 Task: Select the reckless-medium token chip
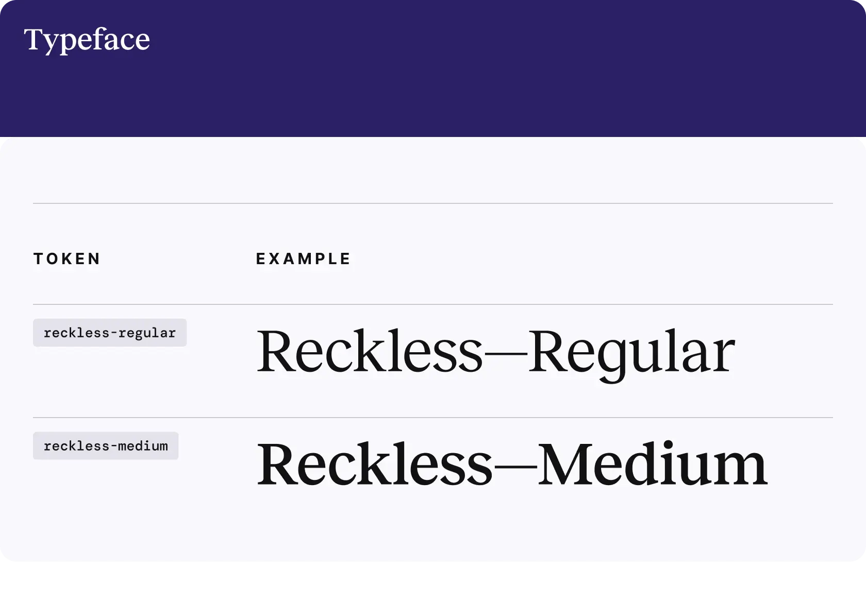tap(106, 446)
